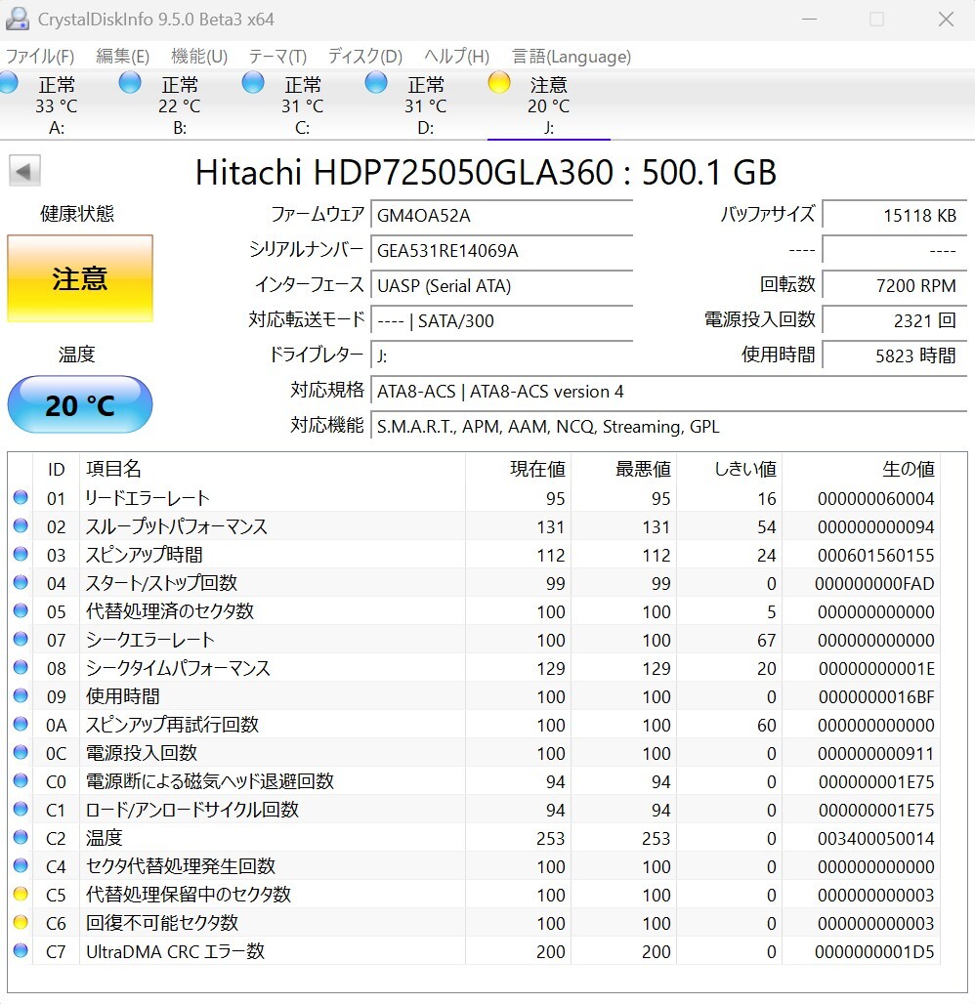The image size is (975, 1004).
Task: Select the 代替処理済のセクタ数 row name
Action: click(170, 610)
